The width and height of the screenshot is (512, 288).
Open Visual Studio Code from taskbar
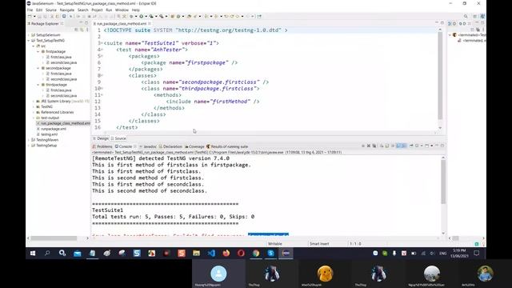pyautogui.click(x=211, y=253)
